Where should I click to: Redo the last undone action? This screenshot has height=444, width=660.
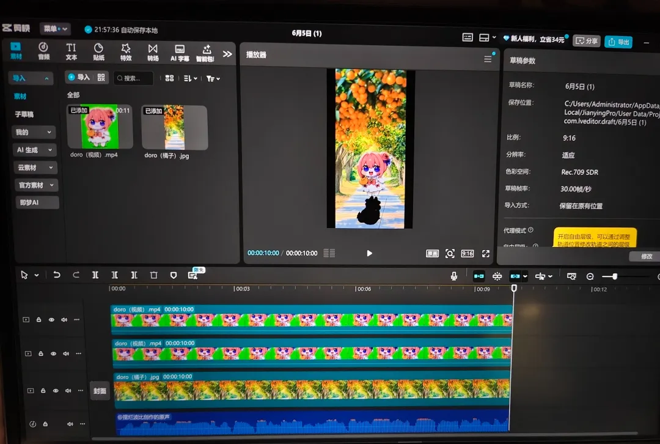pyautogui.click(x=76, y=275)
